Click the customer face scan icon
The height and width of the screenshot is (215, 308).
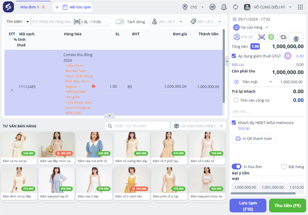pos(261,37)
